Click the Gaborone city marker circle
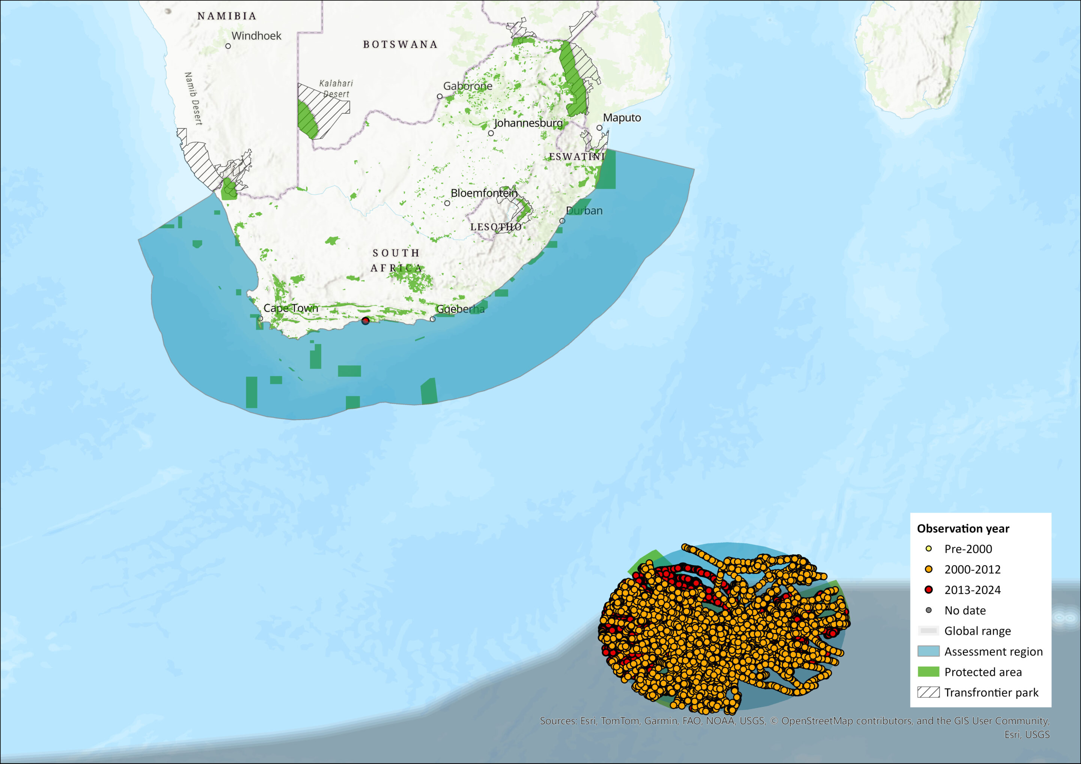Image resolution: width=1081 pixels, height=764 pixels. pos(440,96)
